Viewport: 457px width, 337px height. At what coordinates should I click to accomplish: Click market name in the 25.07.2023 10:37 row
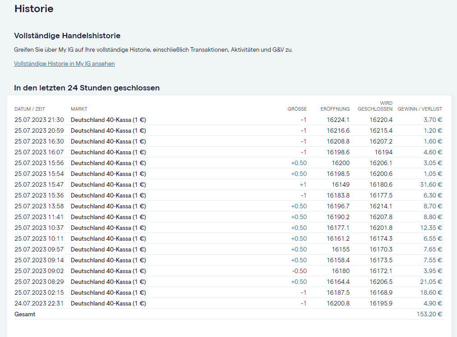pyautogui.click(x=108, y=228)
